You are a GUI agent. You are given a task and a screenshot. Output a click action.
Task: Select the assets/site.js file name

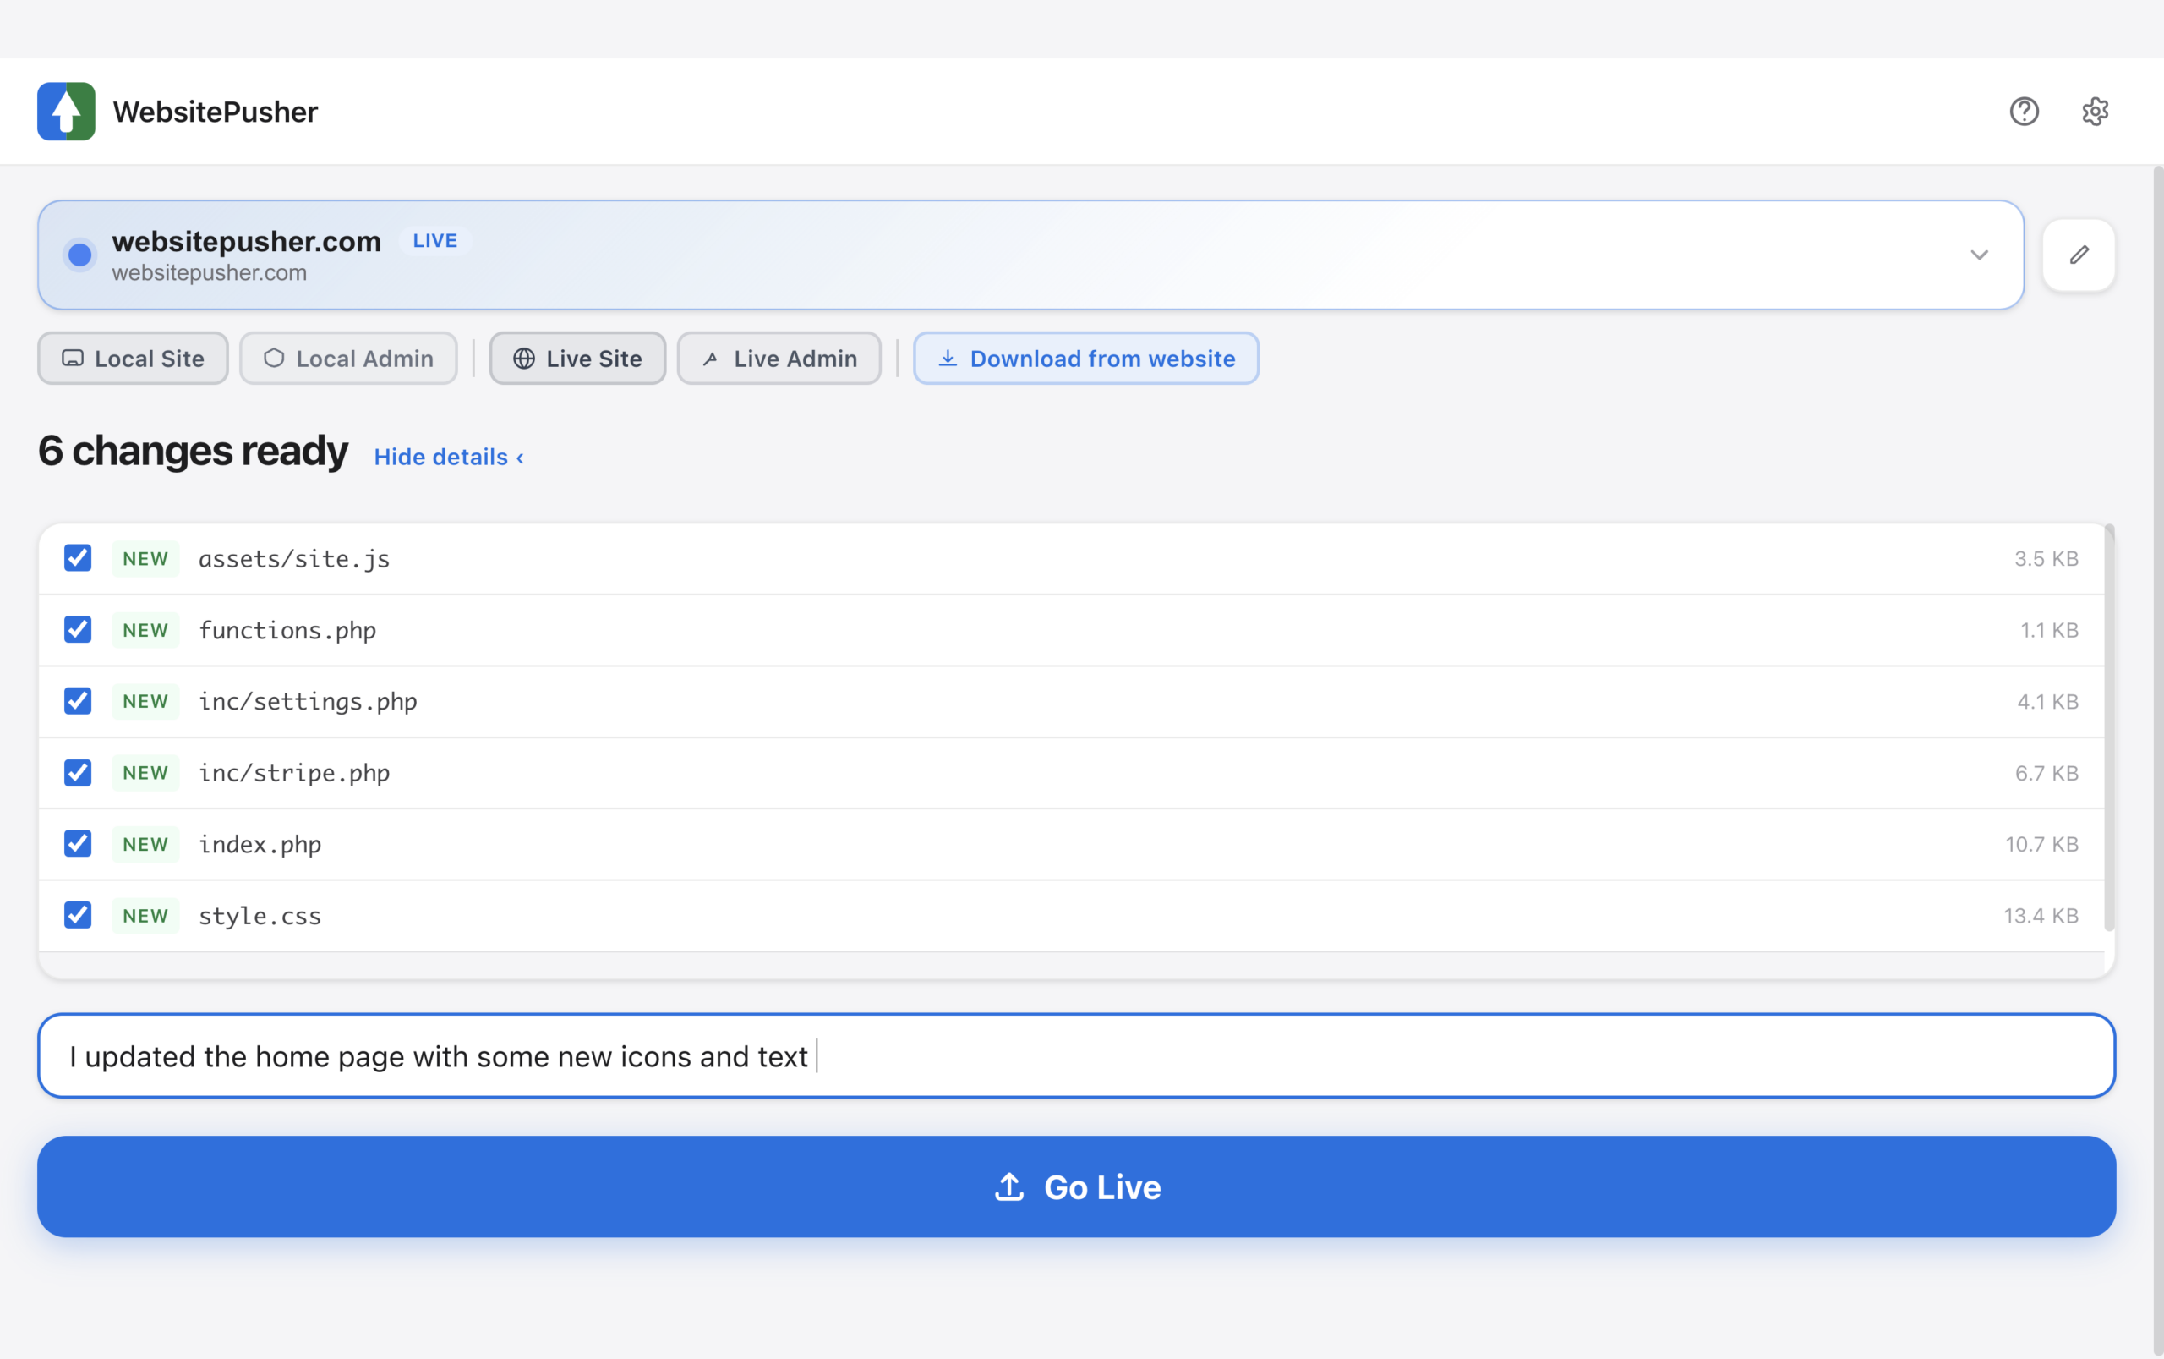click(293, 559)
